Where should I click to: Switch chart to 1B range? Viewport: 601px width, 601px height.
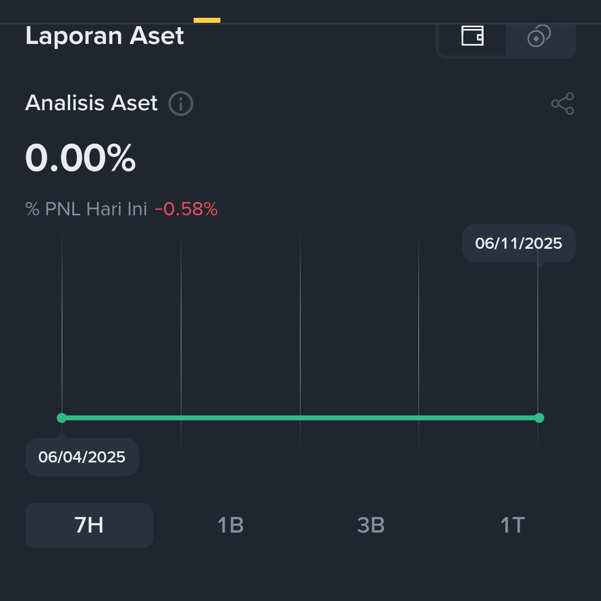click(230, 525)
